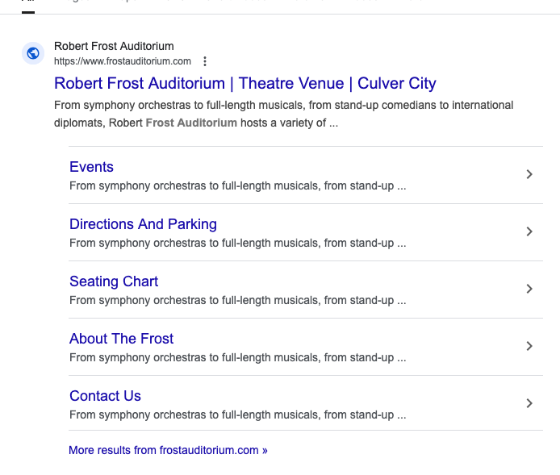Open the Contact Us sitelink

pyautogui.click(x=105, y=396)
